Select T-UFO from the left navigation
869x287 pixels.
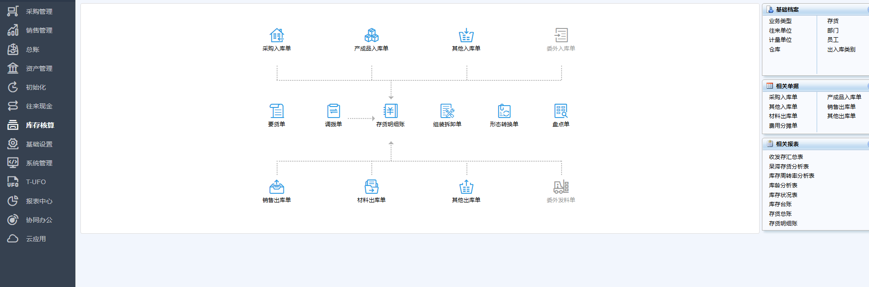click(x=35, y=182)
